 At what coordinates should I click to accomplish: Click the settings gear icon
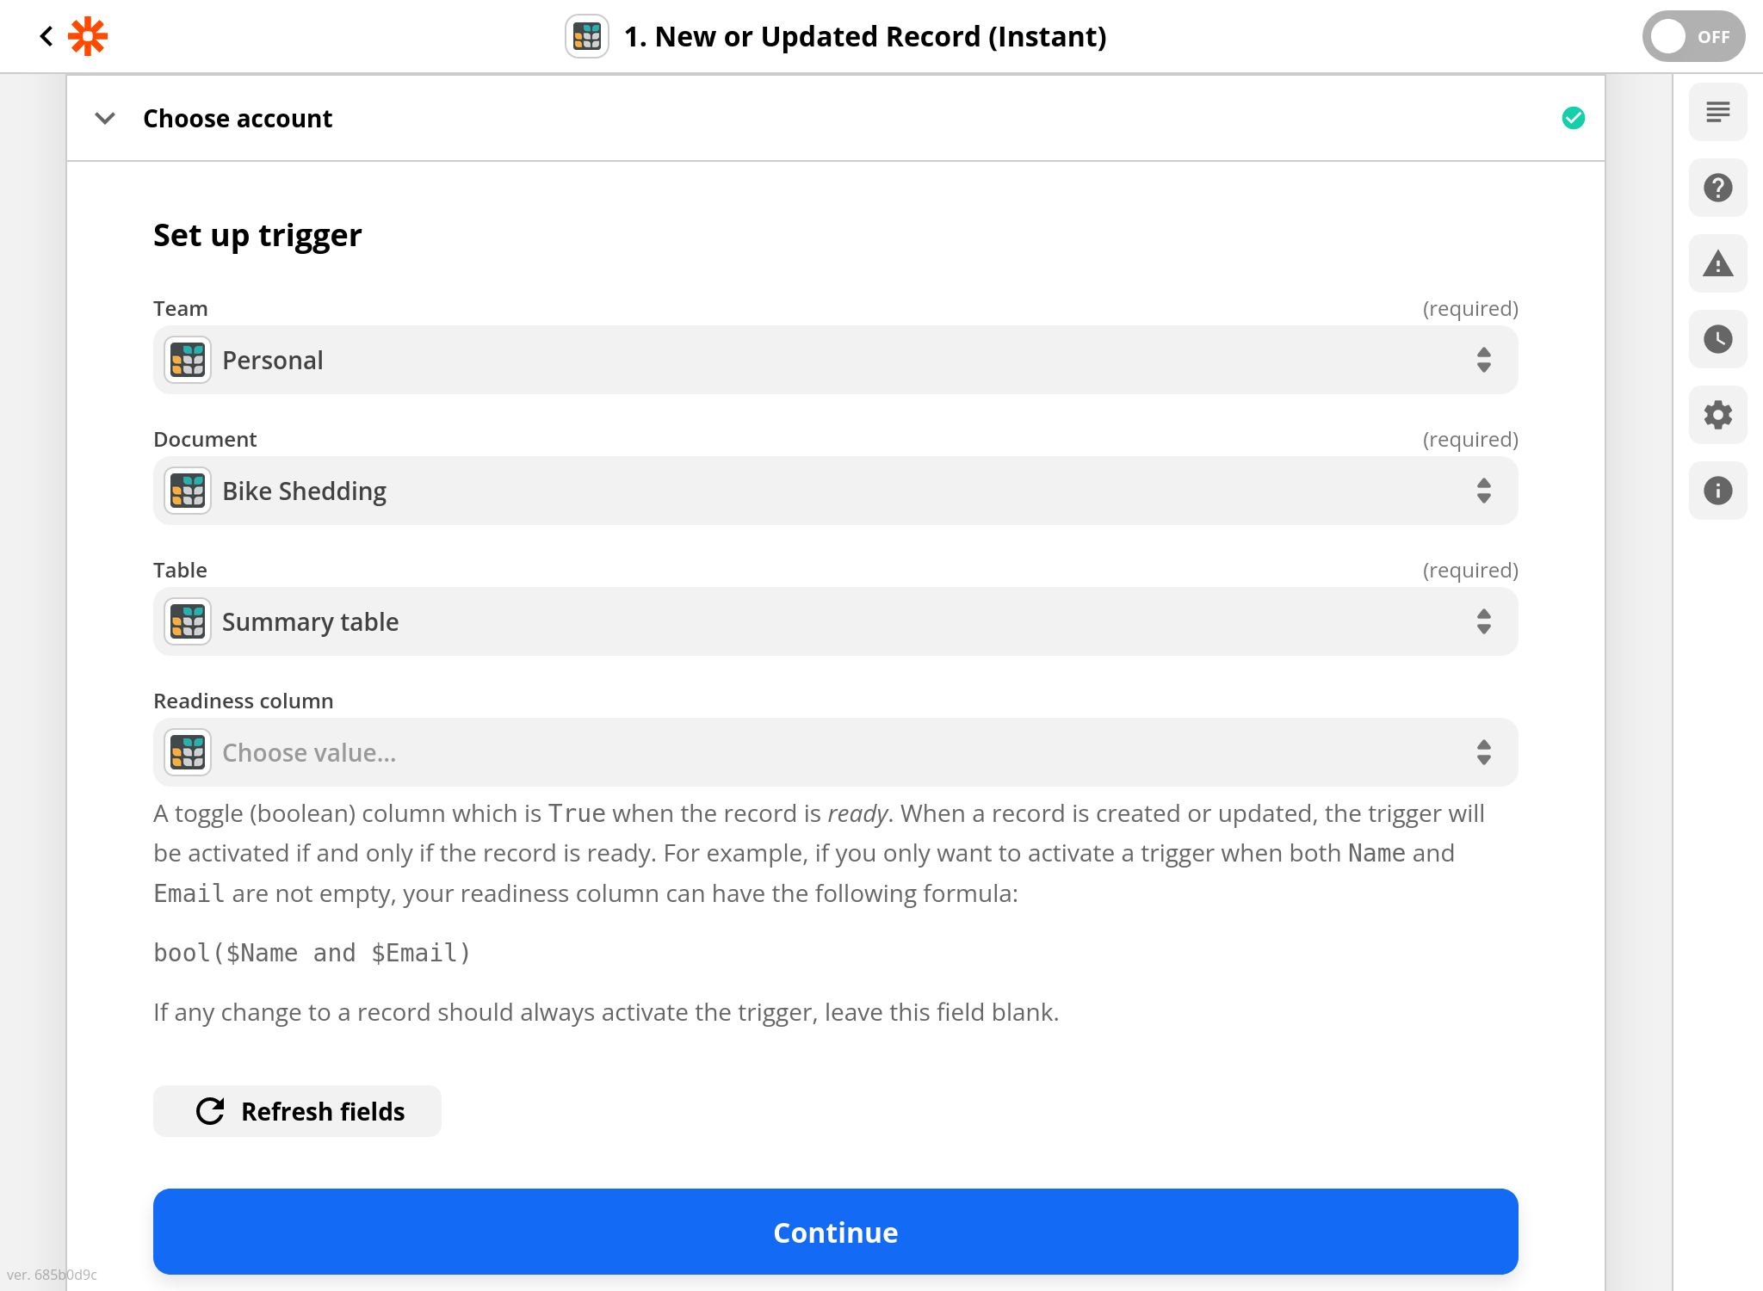coord(1718,413)
